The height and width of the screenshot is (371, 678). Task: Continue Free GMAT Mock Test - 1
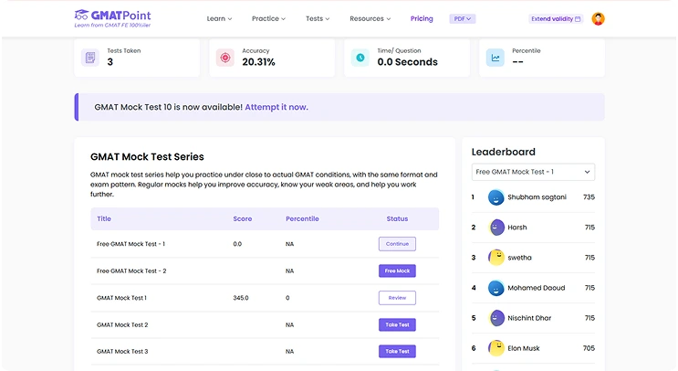(x=397, y=244)
